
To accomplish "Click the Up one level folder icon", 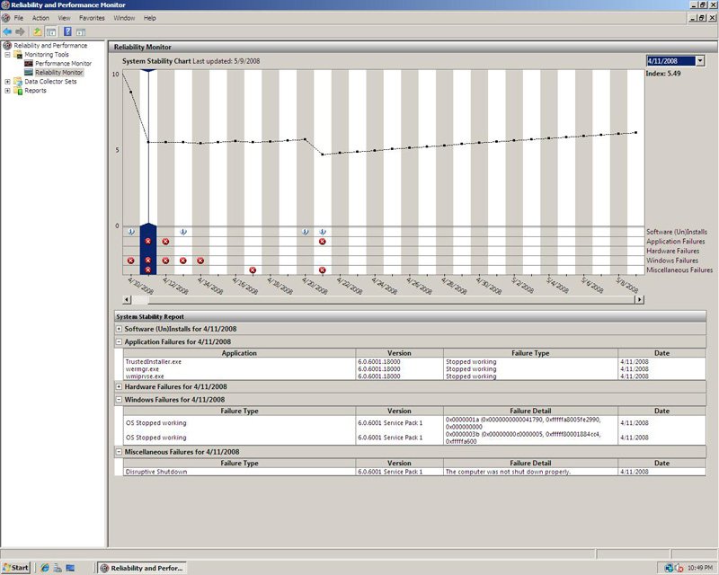I will pyautogui.click(x=38, y=31).
